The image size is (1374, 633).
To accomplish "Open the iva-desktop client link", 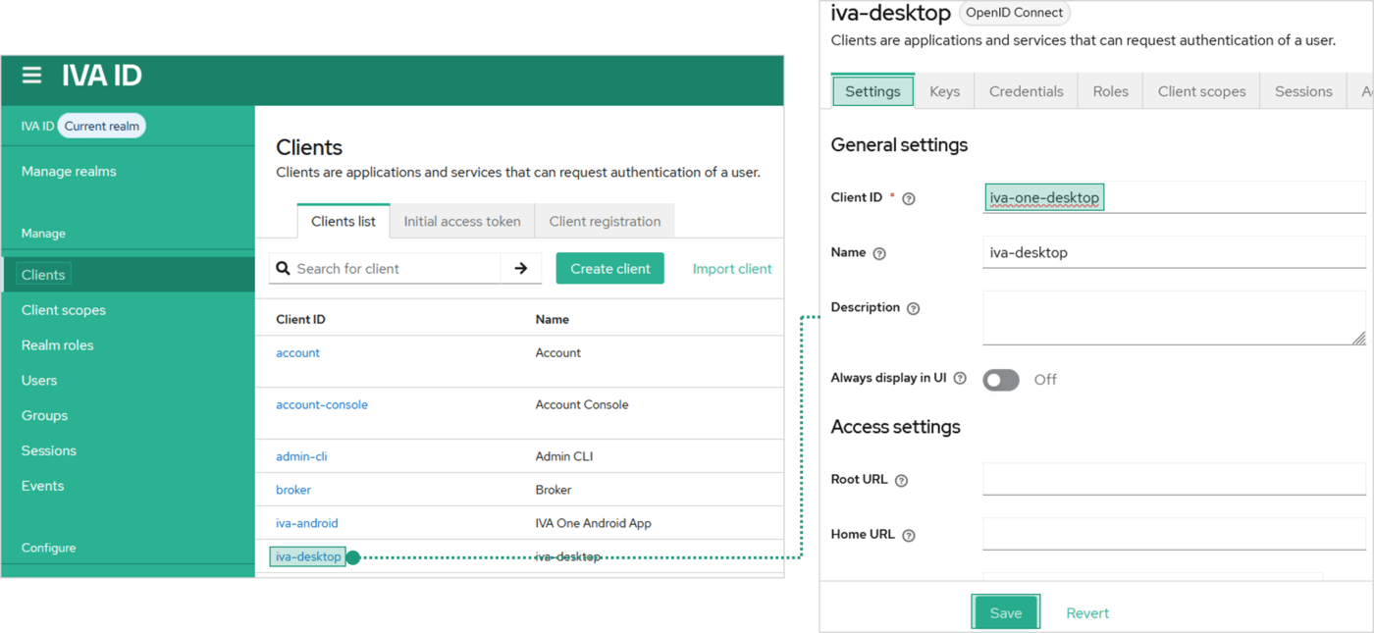I will coord(308,556).
